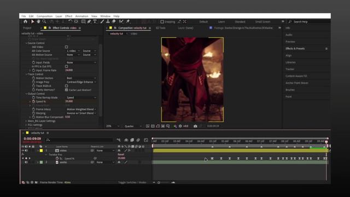Click the Speed % stopwatch in timeline

[x=57, y=158]
